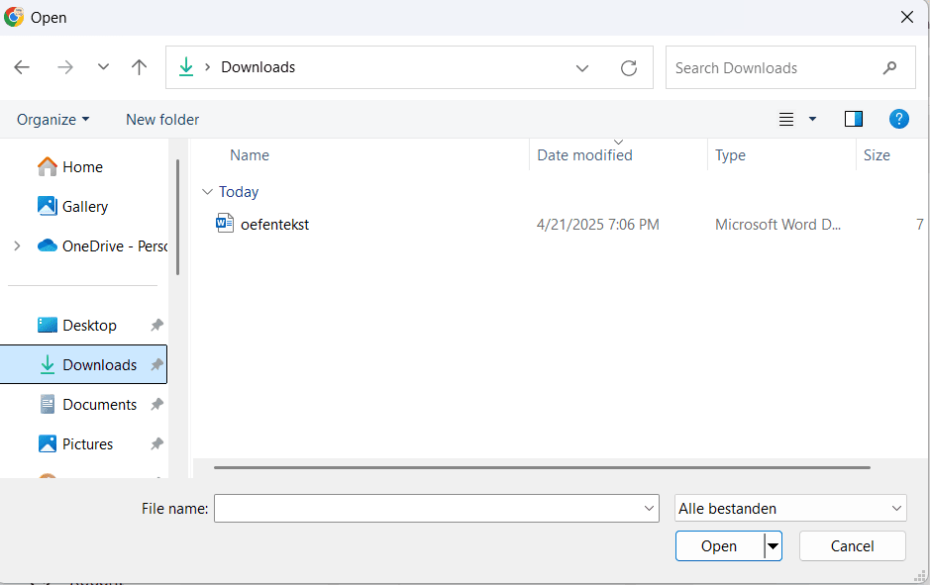This screenshot has height=585, width=930.
Task: Click New folder in the toolbar
Action: (x=162, y=119)
